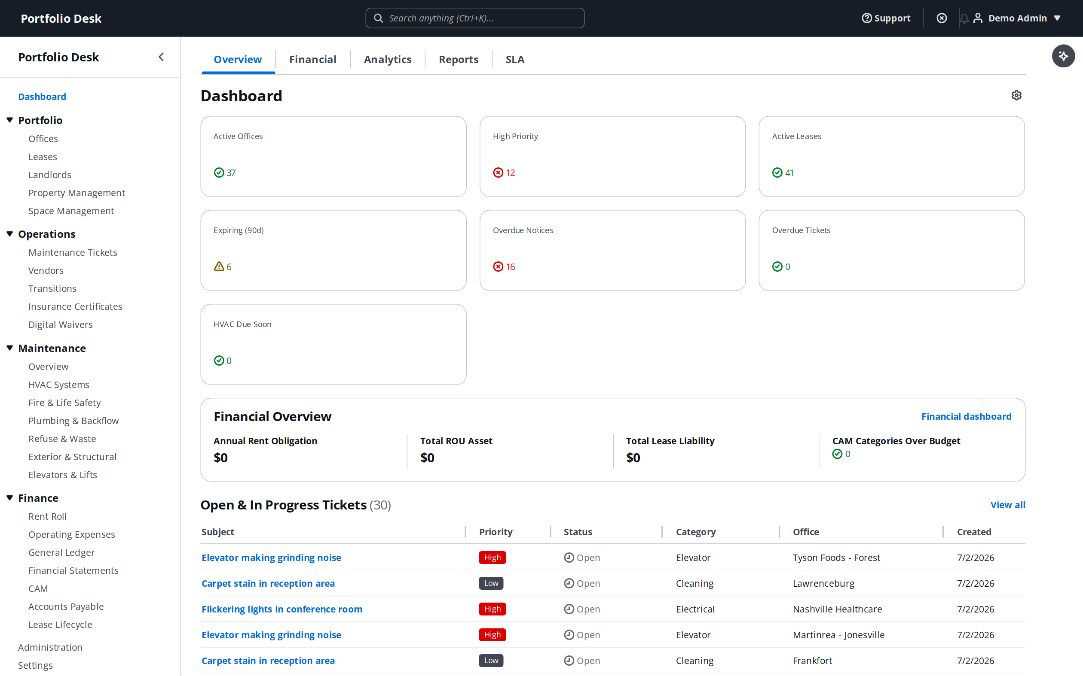Open Fire & Life Safety in sidebar
The image size is (1083, 676).
coord(64,403)
